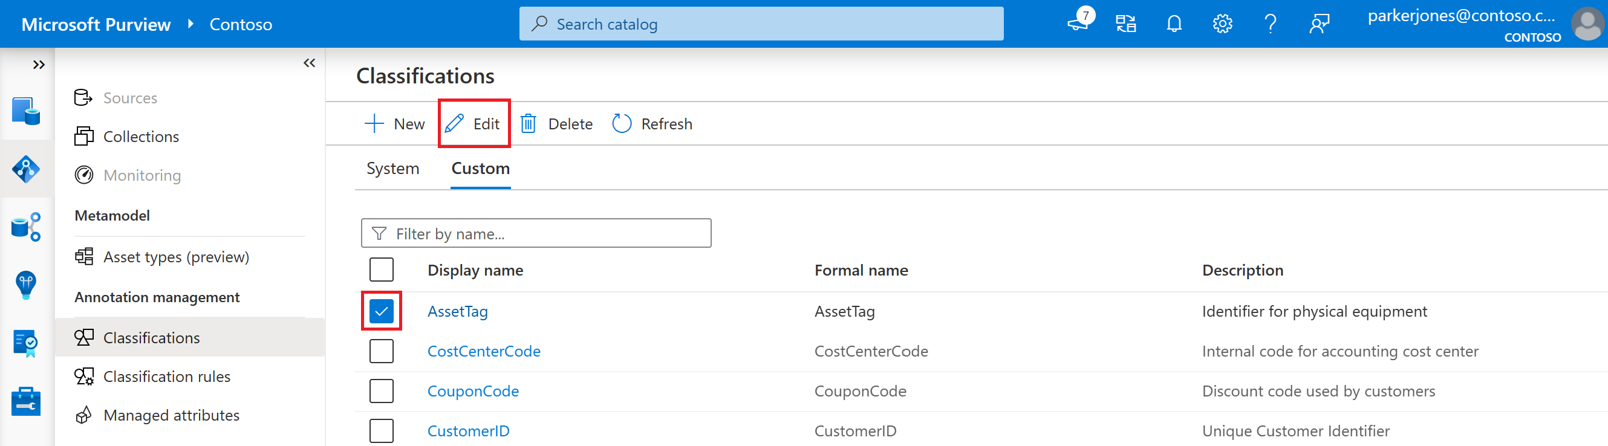This screenshot has height=446, width=1608.
Task: Open settings gear in top bar
Action: (1222, 24)
